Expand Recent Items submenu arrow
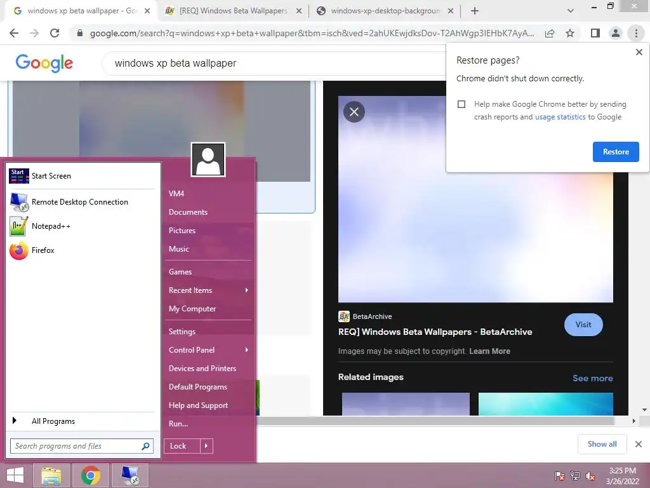 click(247, 290)
